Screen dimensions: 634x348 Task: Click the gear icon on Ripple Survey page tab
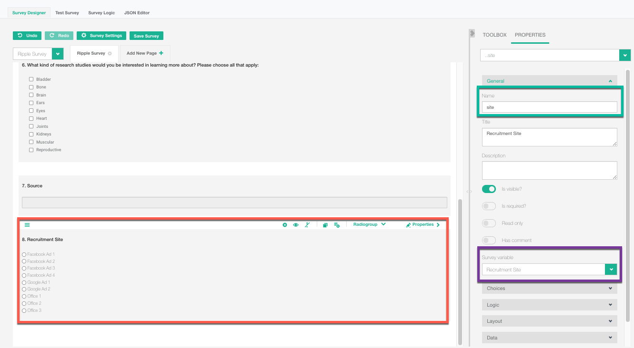click(x=110, y=54)
